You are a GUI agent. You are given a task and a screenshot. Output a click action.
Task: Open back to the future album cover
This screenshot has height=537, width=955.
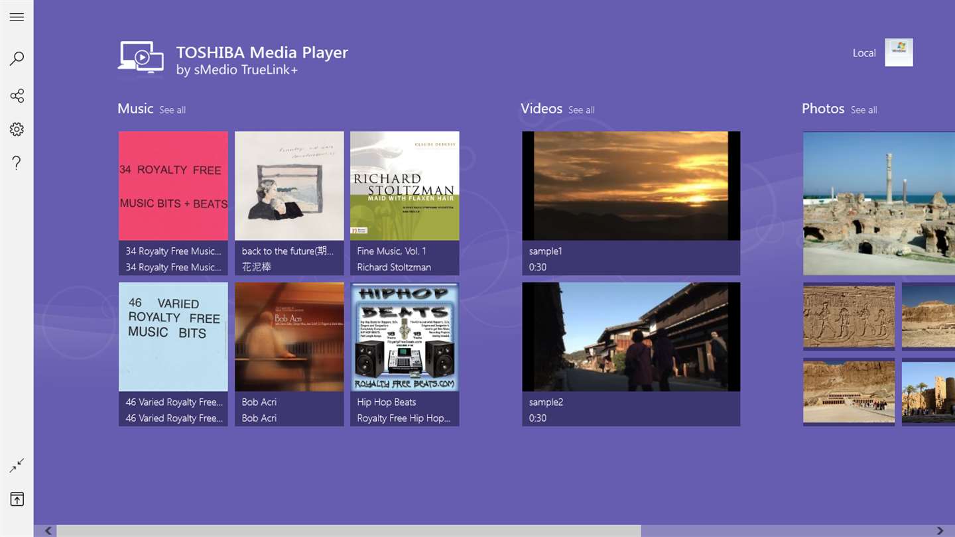pyautogui.click(x=289, y=186)
